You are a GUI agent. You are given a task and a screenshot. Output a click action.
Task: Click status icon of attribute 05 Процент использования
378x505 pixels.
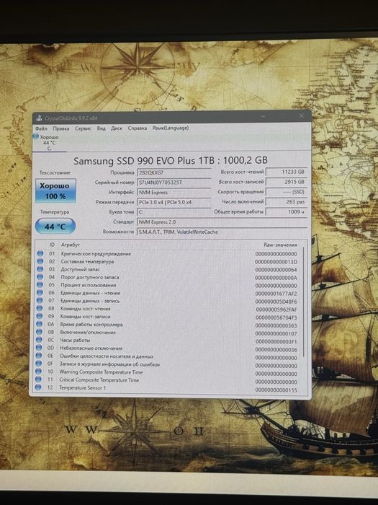[x=40, y=285]
